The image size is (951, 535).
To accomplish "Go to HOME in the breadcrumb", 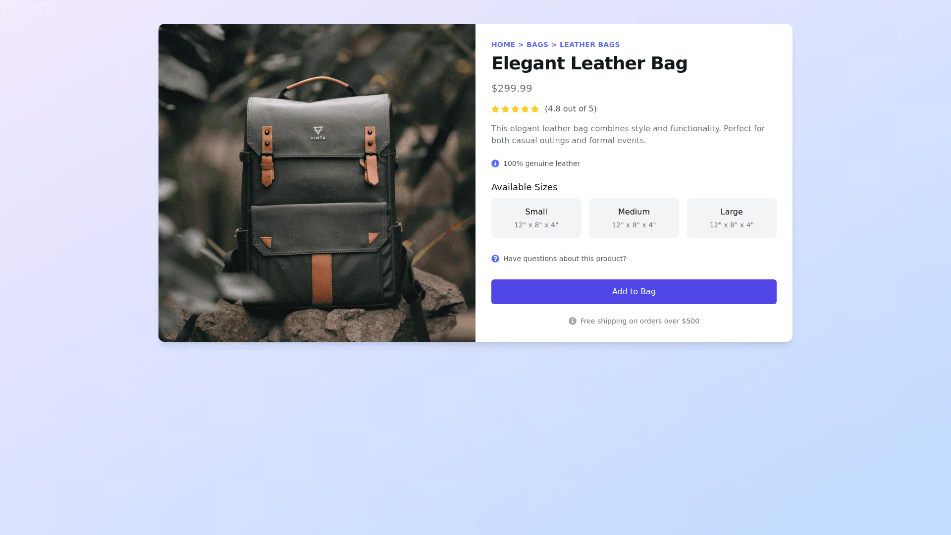I will pos(503,45).
